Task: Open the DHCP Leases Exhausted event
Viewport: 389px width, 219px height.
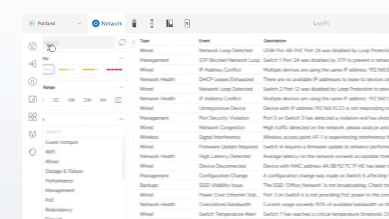Action: coord(226,80)
